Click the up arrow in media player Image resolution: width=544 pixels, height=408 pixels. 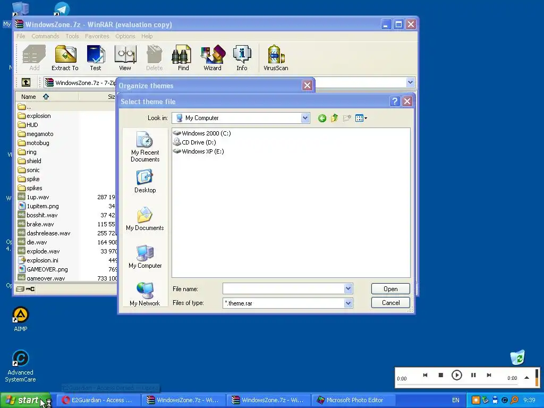[x=526, y=378]
